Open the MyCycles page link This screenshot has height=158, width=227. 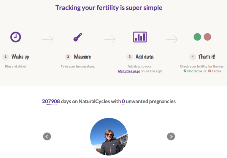[x=129, y=71]
